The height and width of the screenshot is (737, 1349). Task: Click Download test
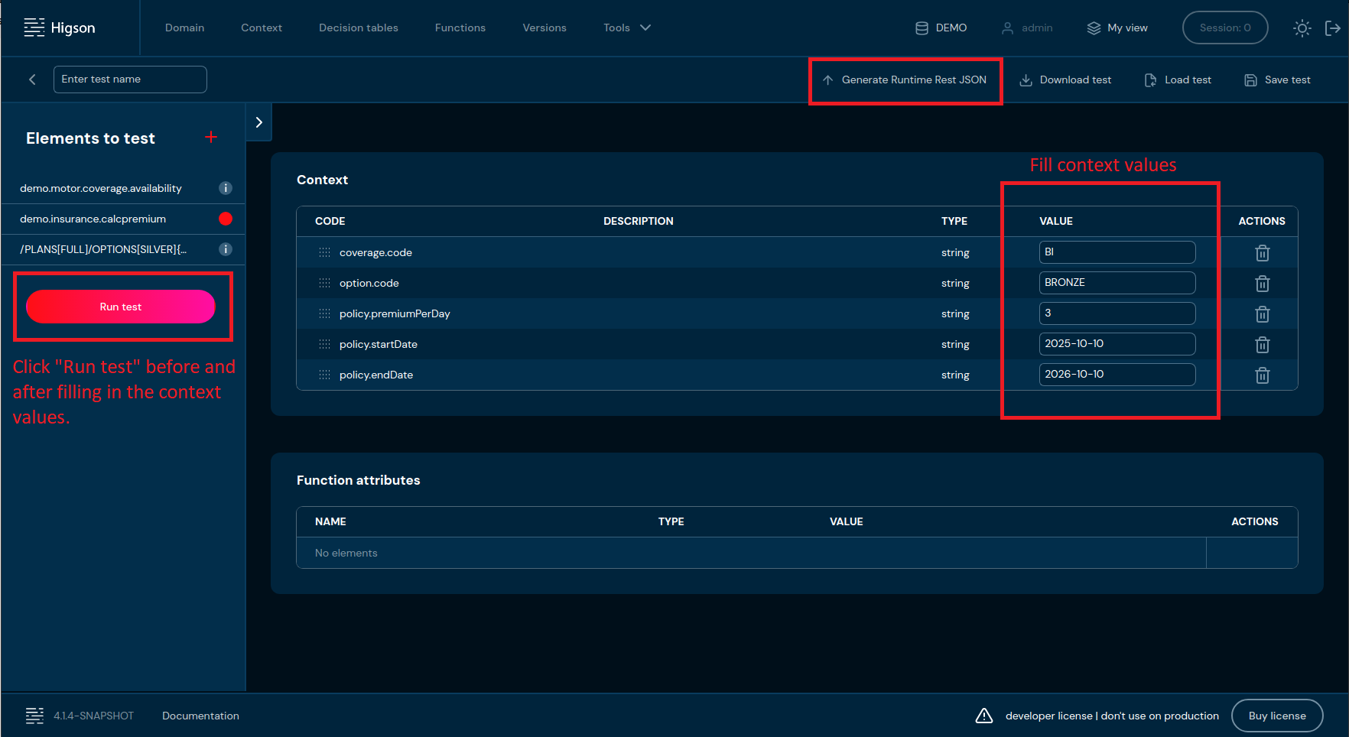(x=1066, y=80)
